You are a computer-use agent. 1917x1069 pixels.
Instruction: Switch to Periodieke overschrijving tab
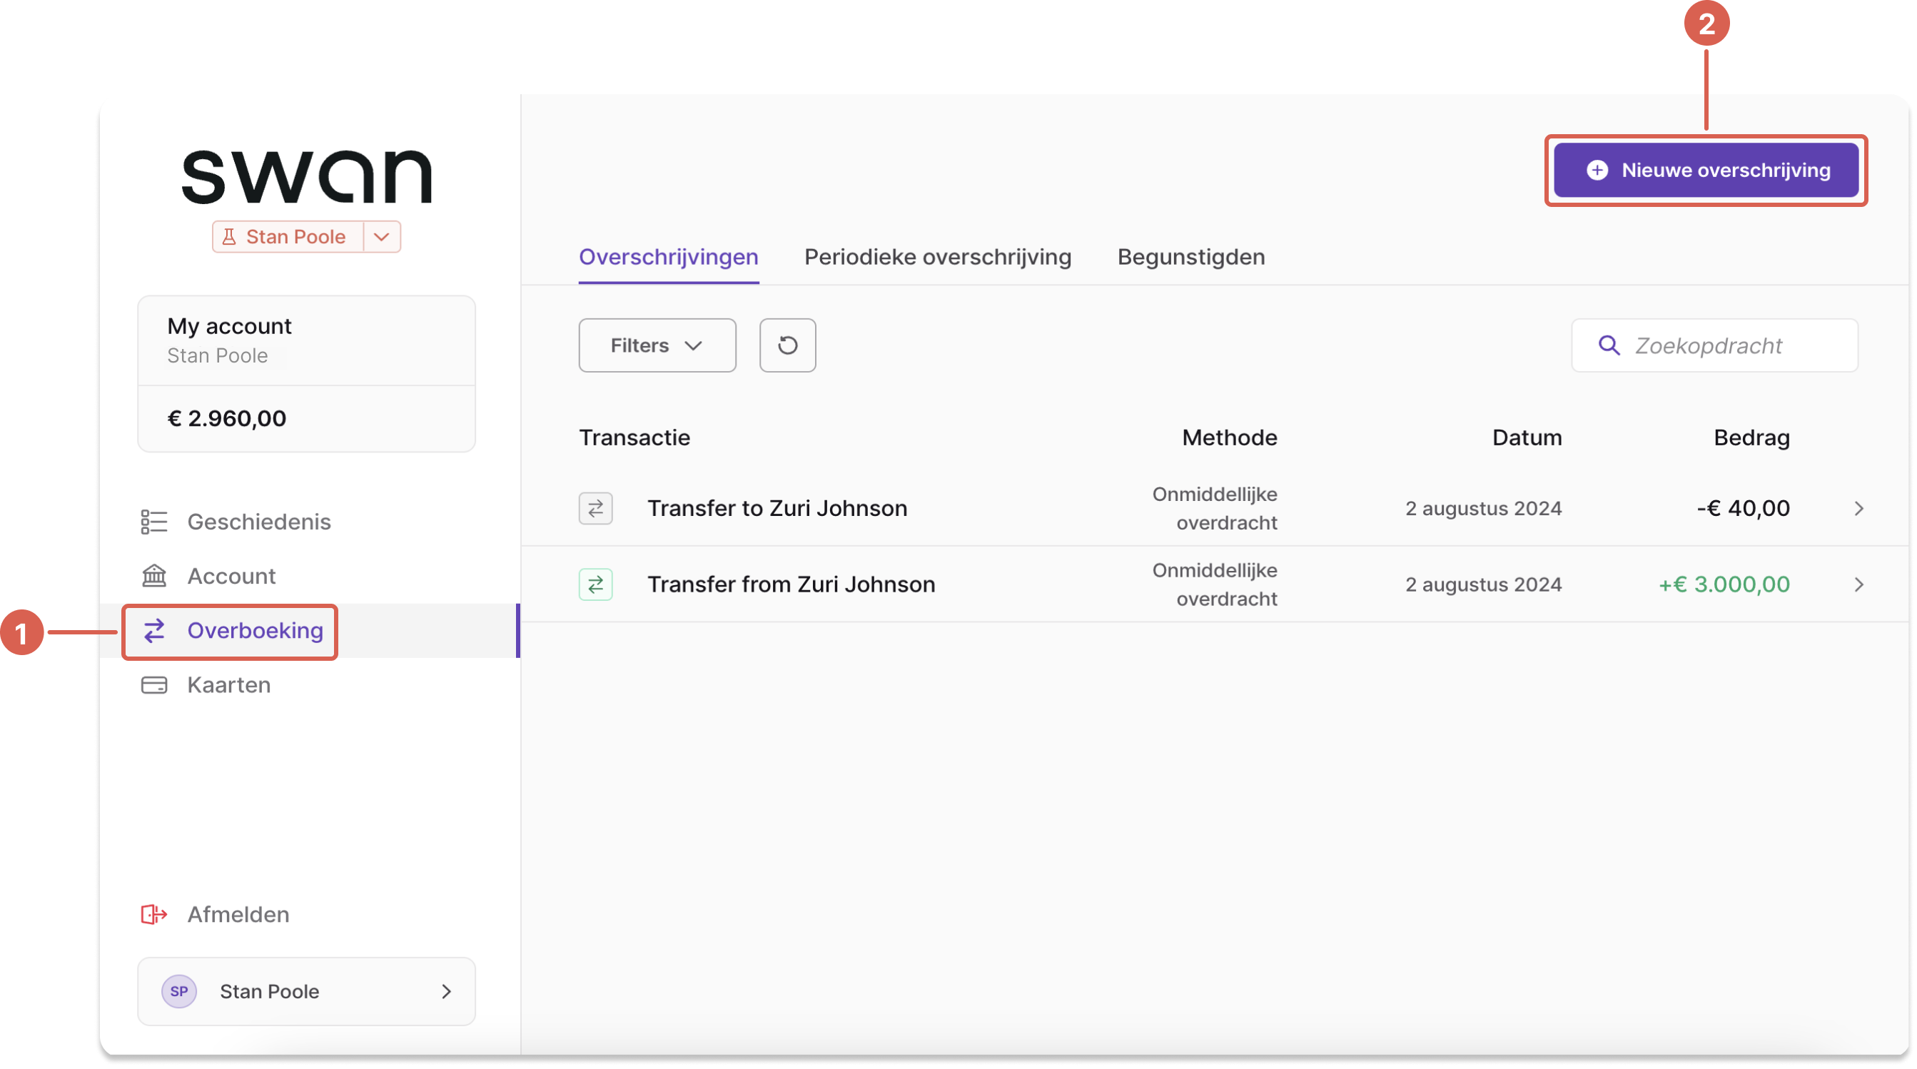939,258
